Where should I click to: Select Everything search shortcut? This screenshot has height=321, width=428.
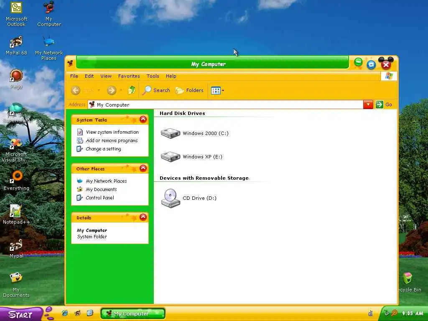click(x=16, y=181)
